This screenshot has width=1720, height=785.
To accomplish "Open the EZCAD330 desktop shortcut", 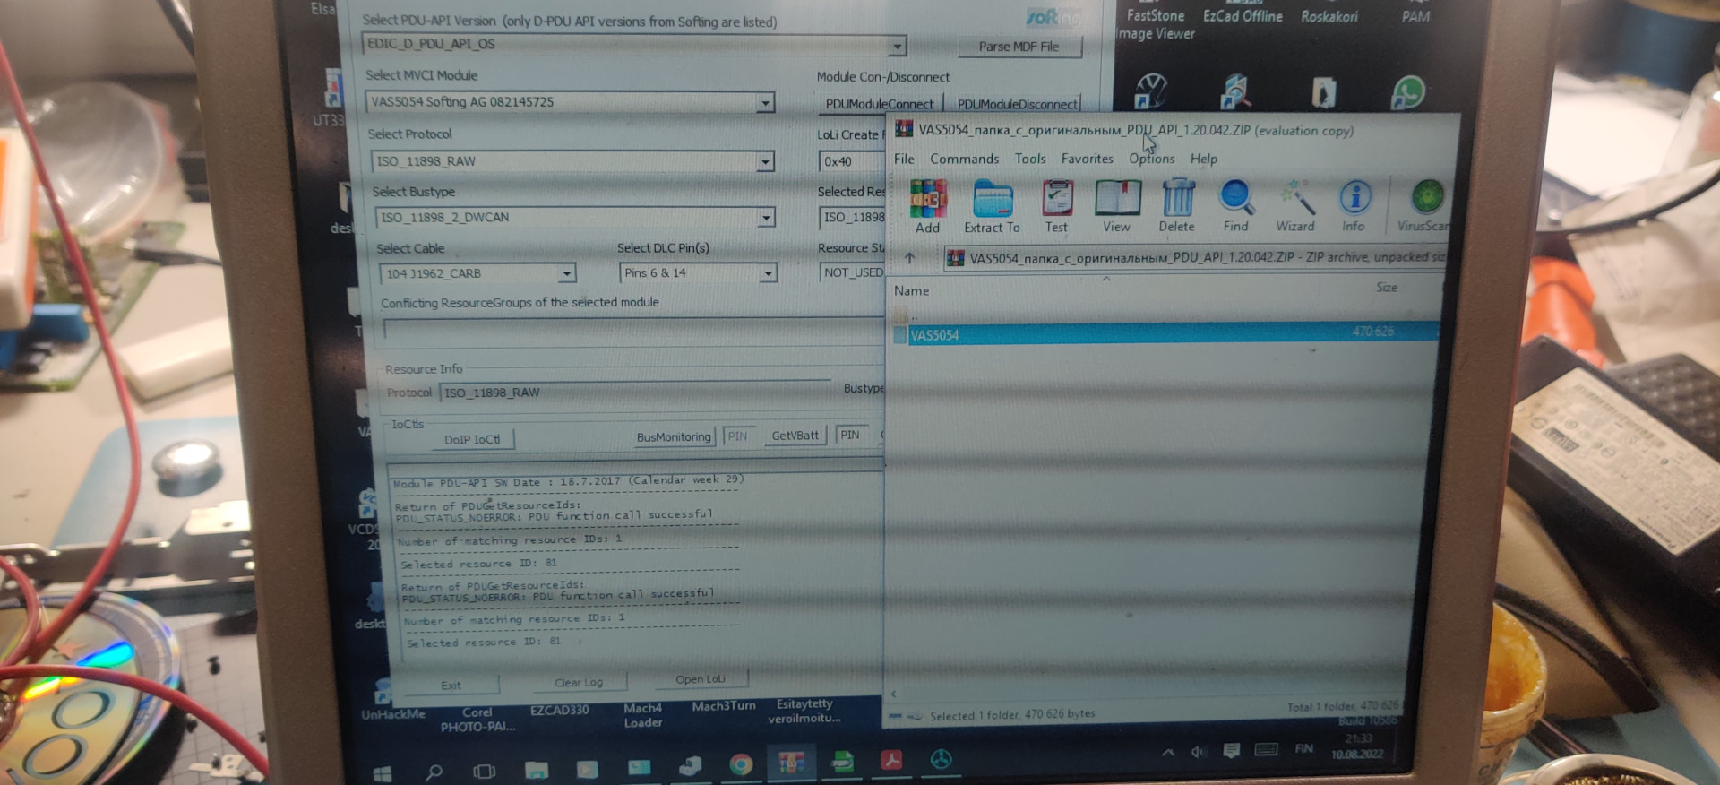I will coord(559,710).
